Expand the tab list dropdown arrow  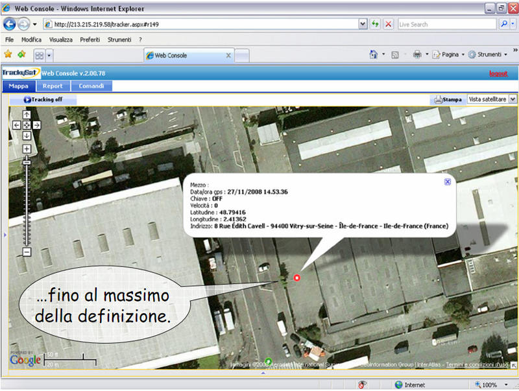49,55
